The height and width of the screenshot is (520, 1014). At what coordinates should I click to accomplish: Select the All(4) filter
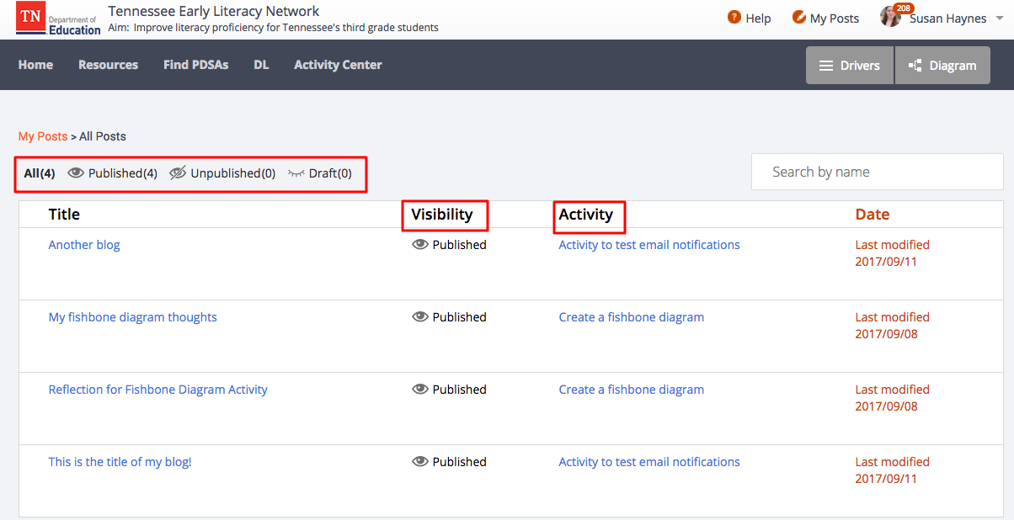[40, 173]
